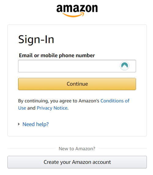Click the New to Amazon? divider text

pos(77,149)
